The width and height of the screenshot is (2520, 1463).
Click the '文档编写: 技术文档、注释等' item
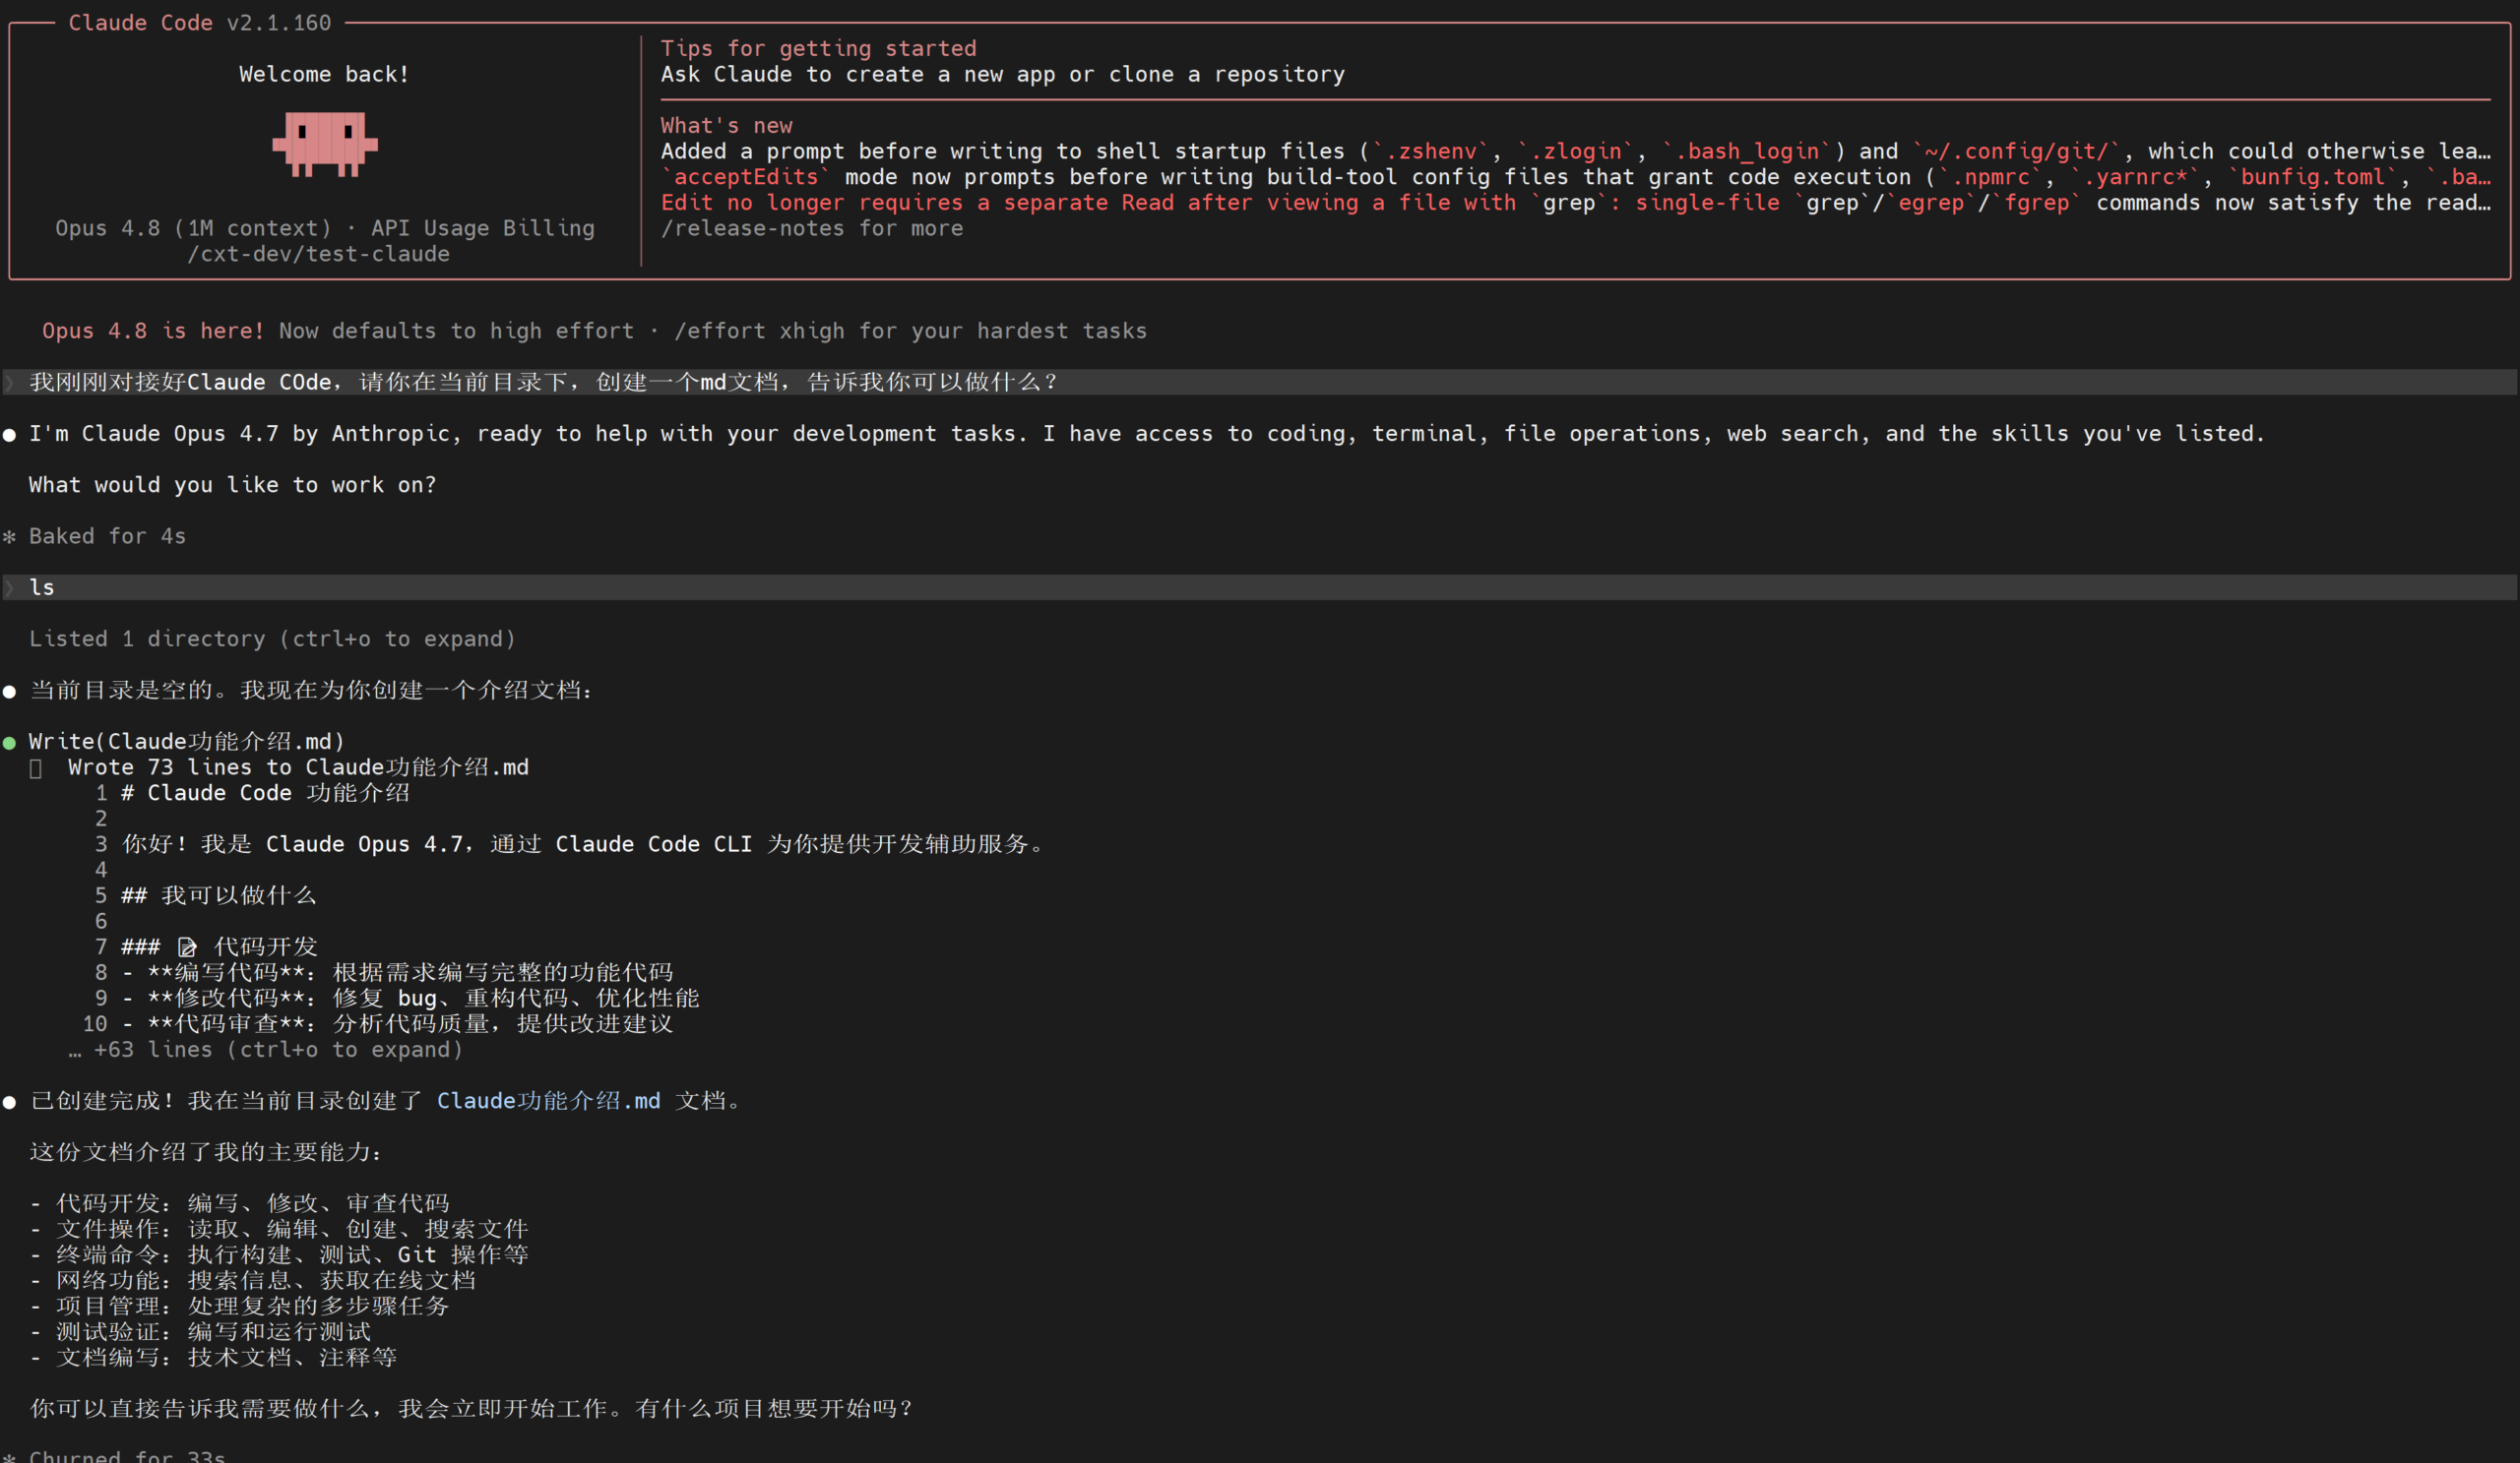[213, 1357]
